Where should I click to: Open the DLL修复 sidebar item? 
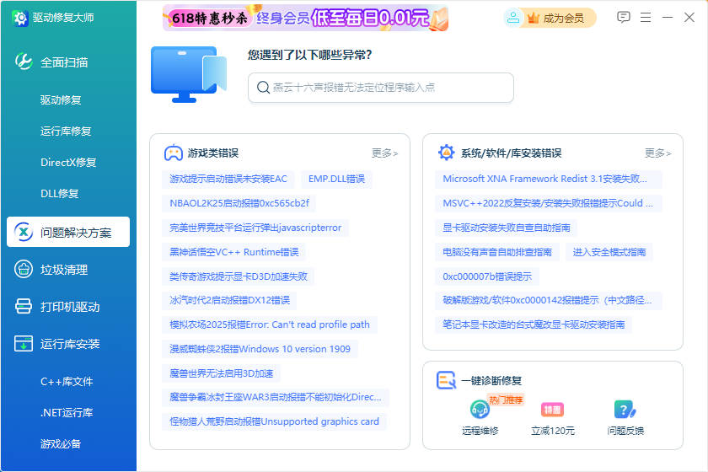(59, 193)
